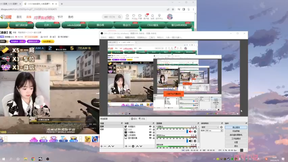Unmute the first audio mixer channel
The image size is (288, 162).
[191, 131]
